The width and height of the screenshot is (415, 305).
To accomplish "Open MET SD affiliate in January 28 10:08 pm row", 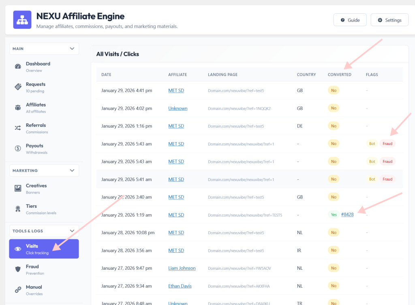I will [x=176, y=232].
